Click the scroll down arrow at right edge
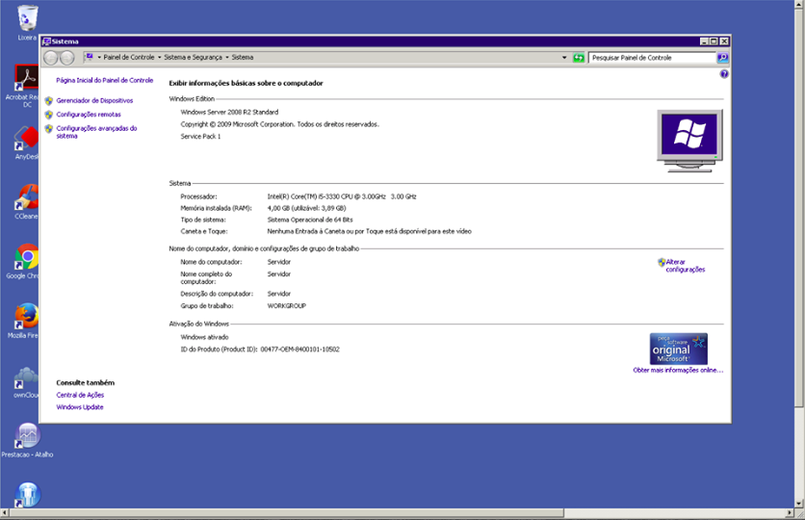This screenshot has height=520, width=805. click(799, 504)
